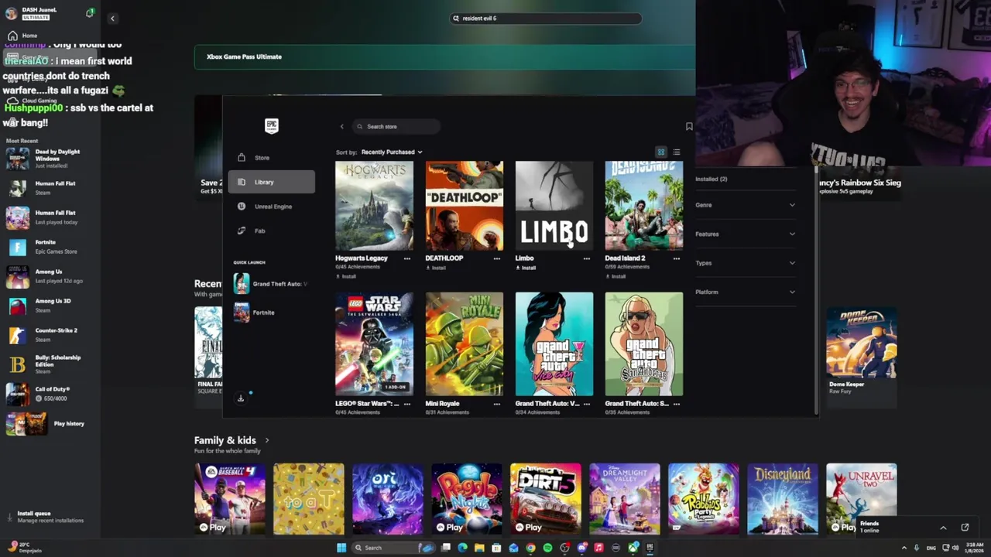Focus the Epic 'Search store' field
The height and width of the screenshot is (557, 991).
point(397,126)
